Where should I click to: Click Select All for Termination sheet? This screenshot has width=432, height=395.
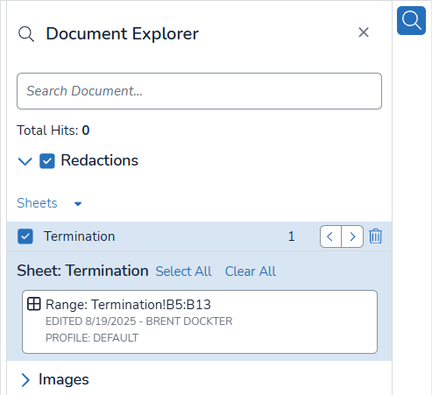(183, 272)
